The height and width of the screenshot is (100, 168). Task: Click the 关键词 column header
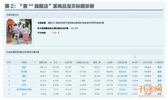(x=24, y=63)
